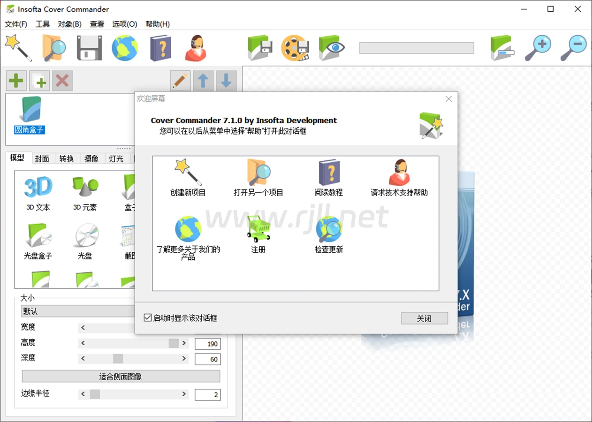Click left arrow of 深度 slider

83,359
